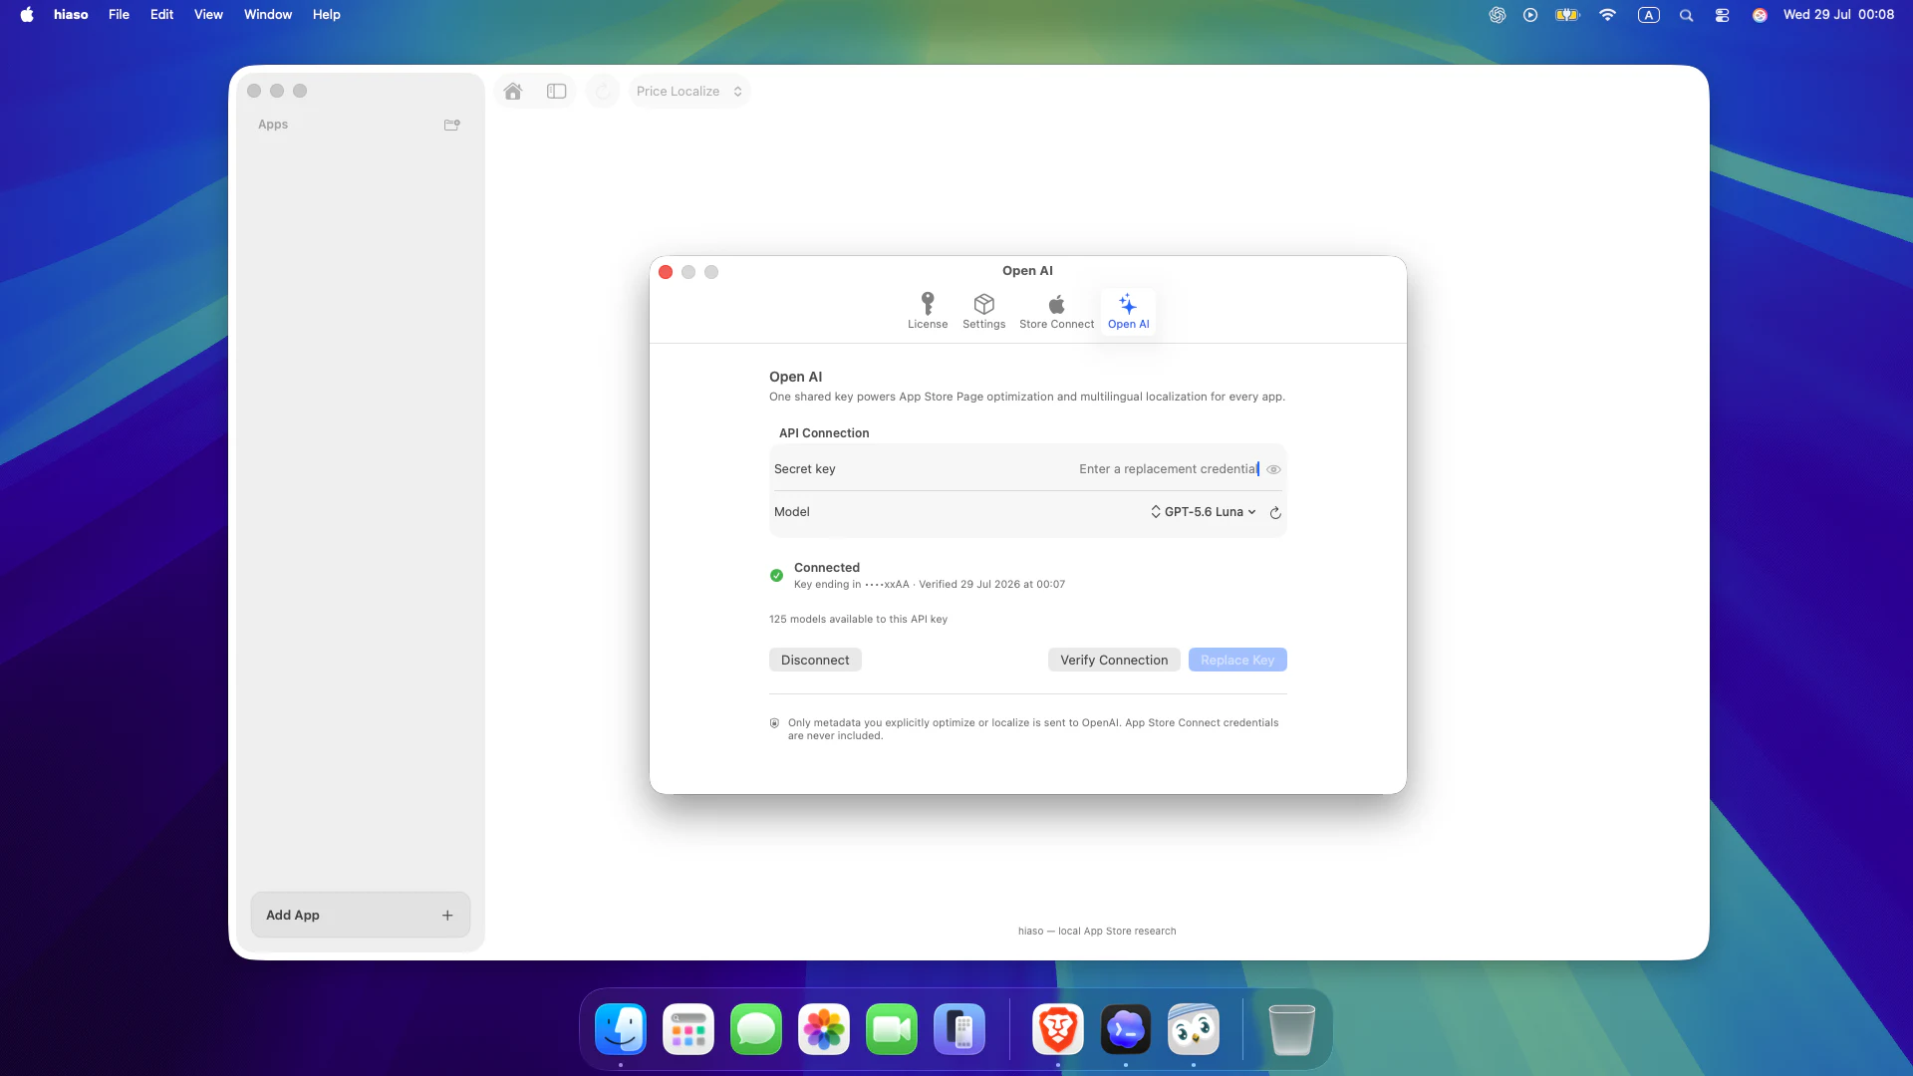Open FaceTime from the dock
Viewport: 1913px width, 1076px height.
tap(892, 1029)
